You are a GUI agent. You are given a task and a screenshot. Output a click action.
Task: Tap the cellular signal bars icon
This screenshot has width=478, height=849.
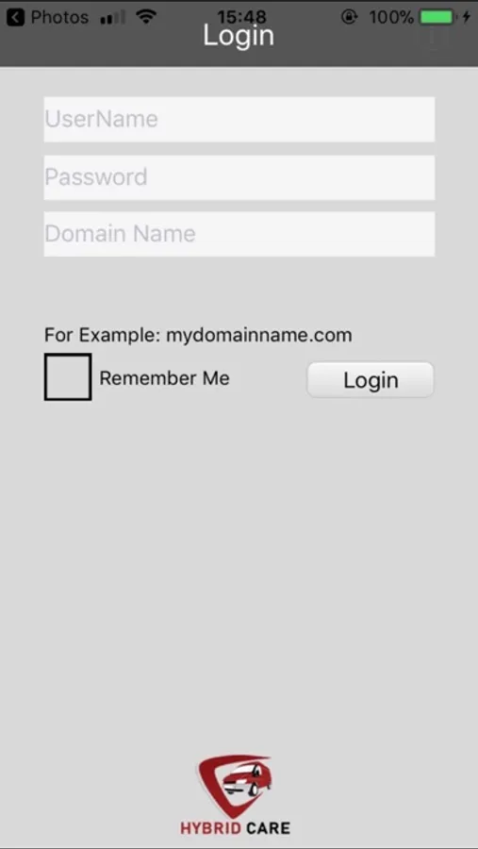coord(112,18)
